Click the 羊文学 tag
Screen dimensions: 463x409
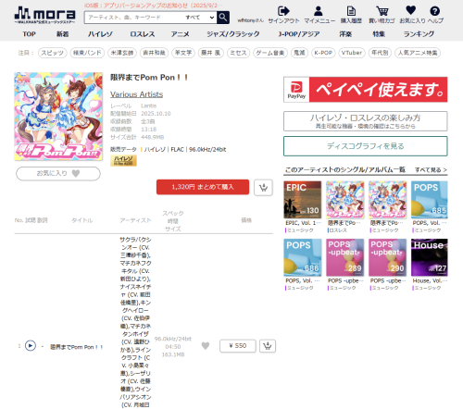point(183,53)
